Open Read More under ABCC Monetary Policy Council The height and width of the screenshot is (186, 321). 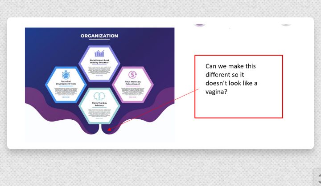(x=133, y=97)
